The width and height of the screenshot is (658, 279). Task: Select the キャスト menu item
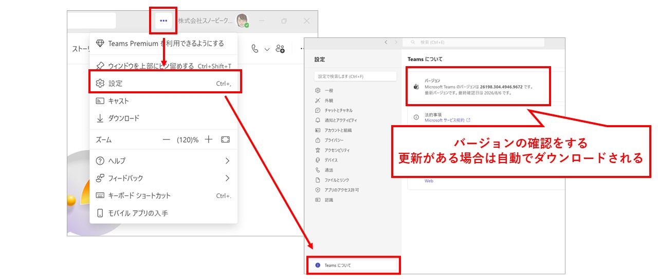(163, 101)
